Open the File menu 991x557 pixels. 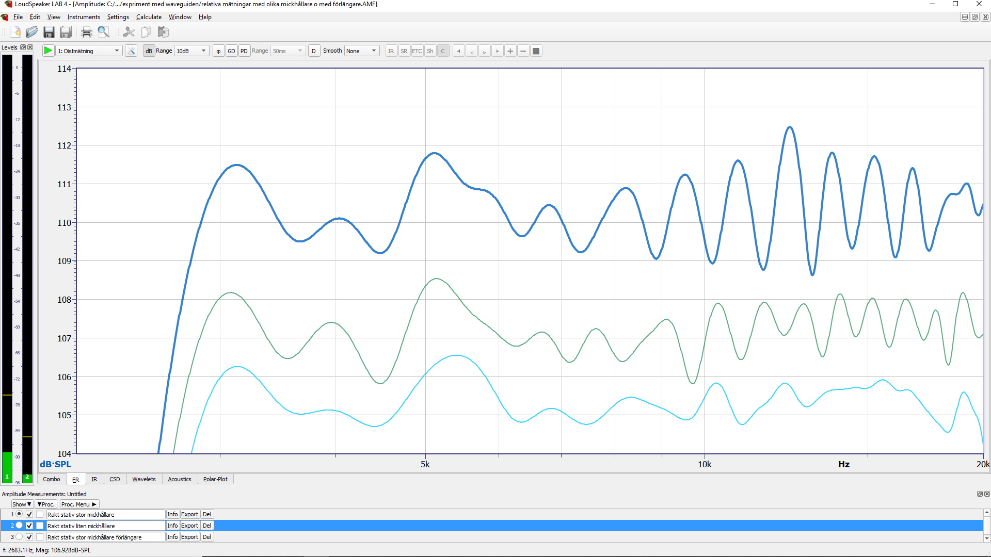[x=18, y=17]
